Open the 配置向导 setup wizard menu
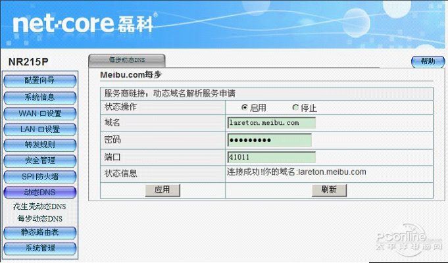 click(40, 81)
